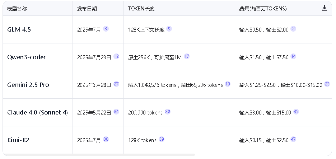This screenshot has width=336, height=159.
Task: Click the Gemini 2.5 Pro model name cell
Action: [x=28, y=85]
